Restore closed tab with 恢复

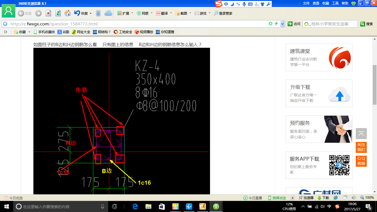coord(81,13)
